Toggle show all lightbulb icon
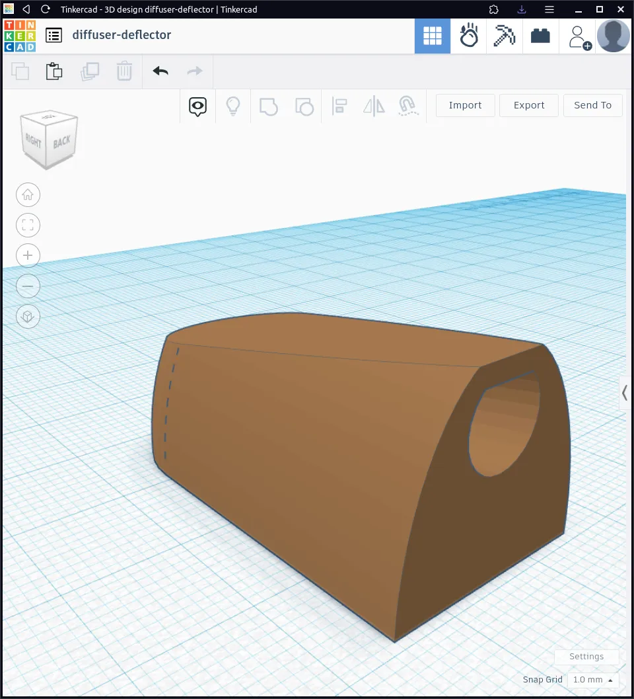The height and width of the screenshot is (699, 634). point(232,106)
